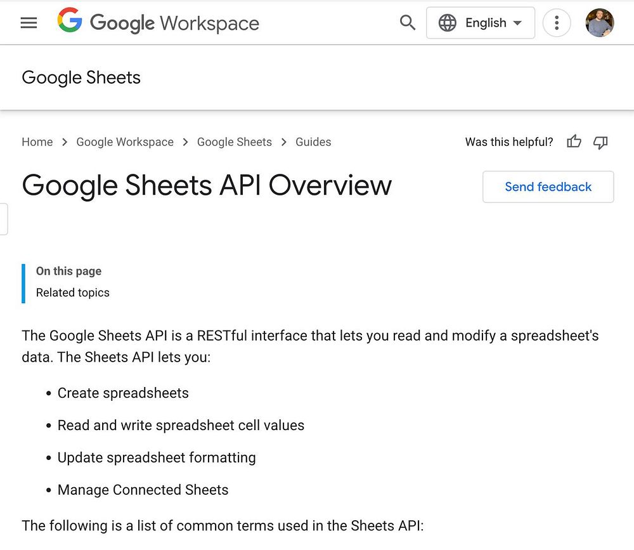Mark page helpful with thumbs up

point(574,141)
